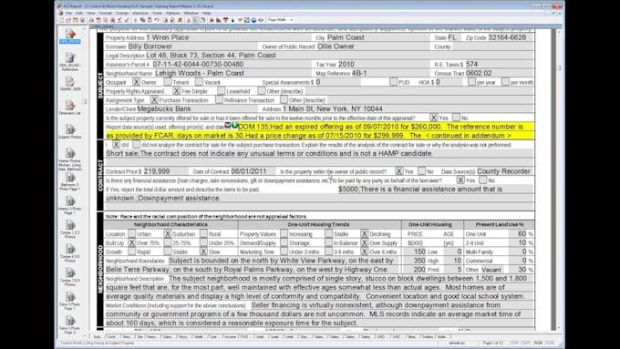Viewport: 620px width, 349px height.
Task: Open the 1004_05UAD form in the sidebar
Action: (70, 36)
